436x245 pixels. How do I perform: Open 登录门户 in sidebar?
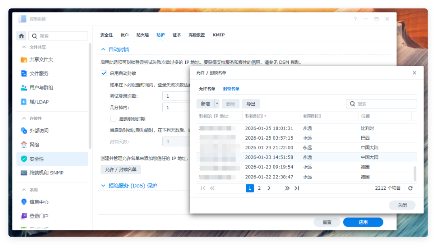click(x=52, y=216)
